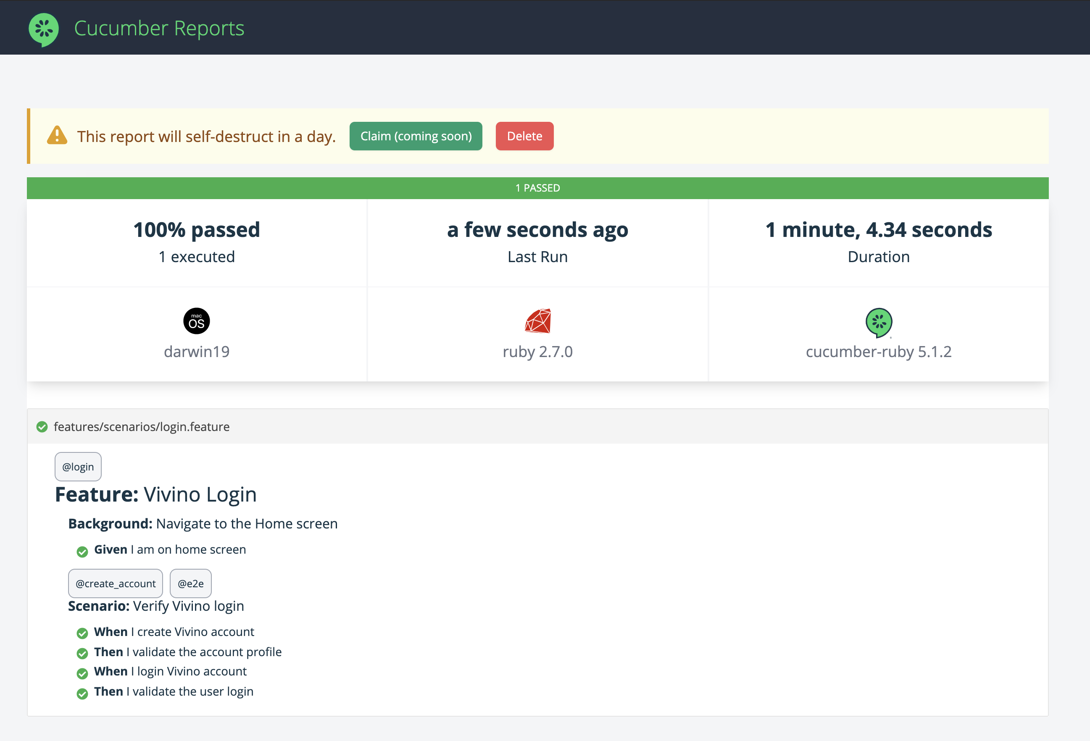Select the @create_account tag

[116, 583]
